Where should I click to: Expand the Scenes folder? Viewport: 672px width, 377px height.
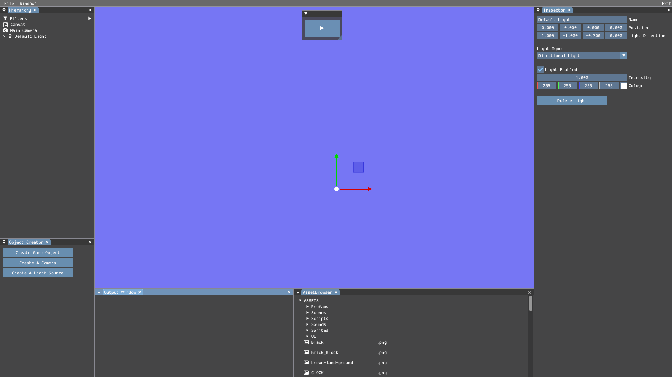pyautogui.click(x=307, y=312)
